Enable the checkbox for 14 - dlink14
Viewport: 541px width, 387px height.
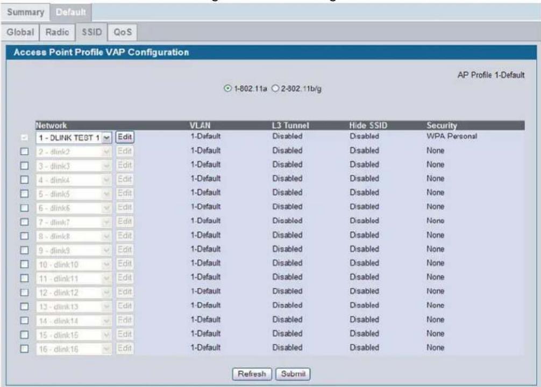tap(24, 320)
